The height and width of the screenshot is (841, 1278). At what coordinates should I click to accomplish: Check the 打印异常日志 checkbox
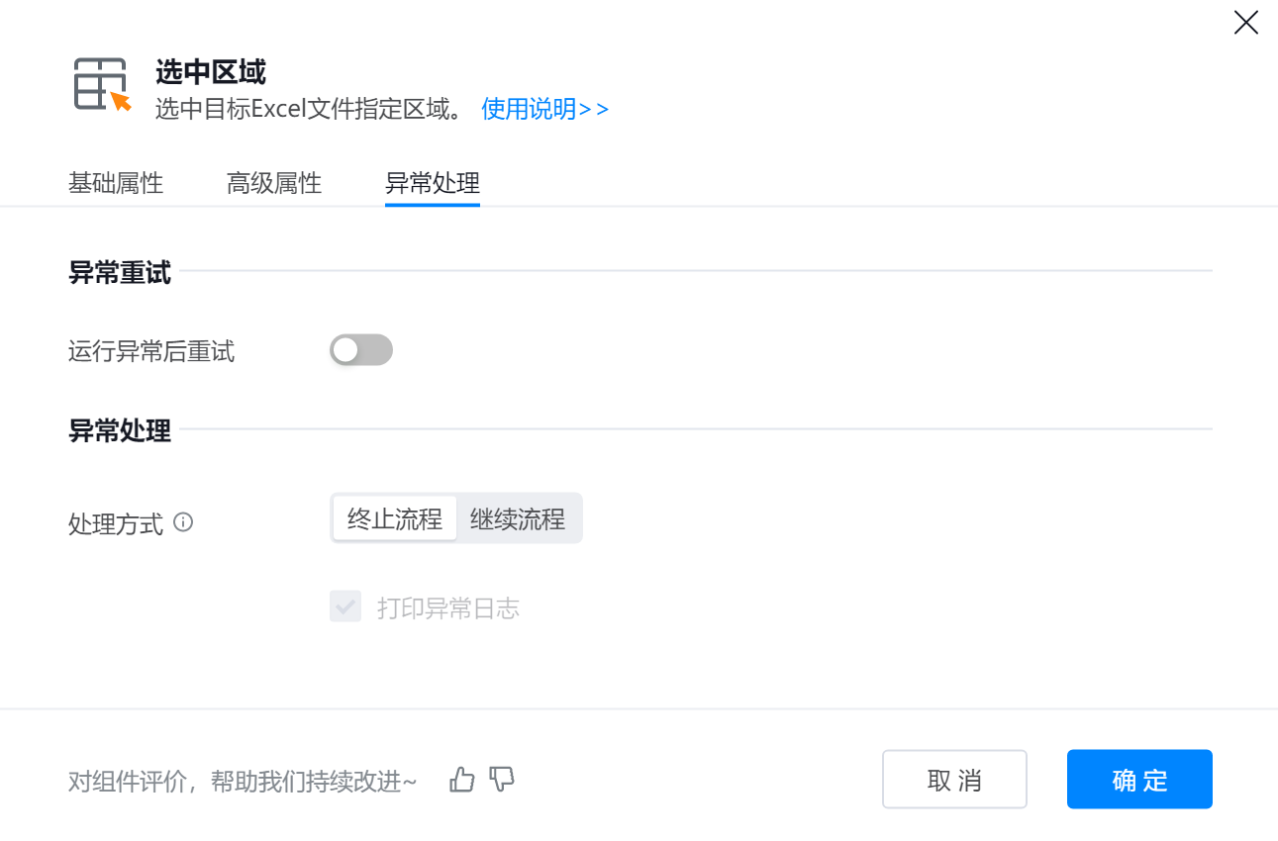tap(345, 607)
